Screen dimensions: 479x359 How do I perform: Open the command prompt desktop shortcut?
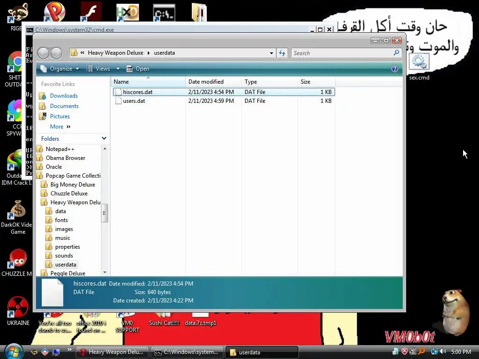tap(164, 13)
